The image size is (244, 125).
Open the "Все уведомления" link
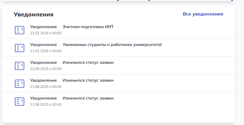point(203,14)
